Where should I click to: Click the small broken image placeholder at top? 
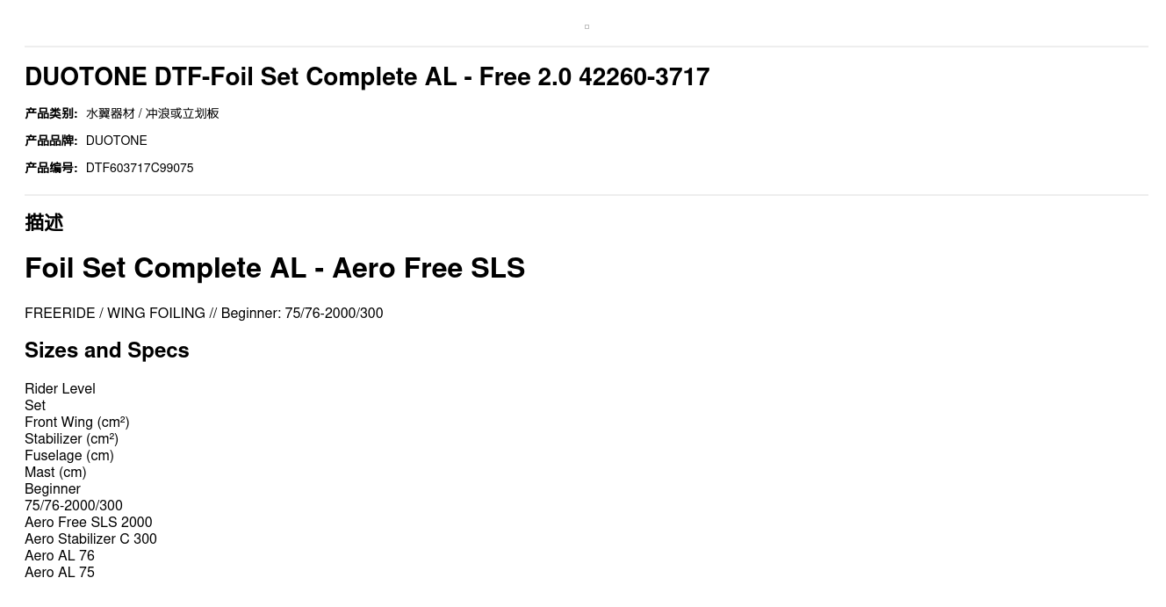[x=587, y=27]
